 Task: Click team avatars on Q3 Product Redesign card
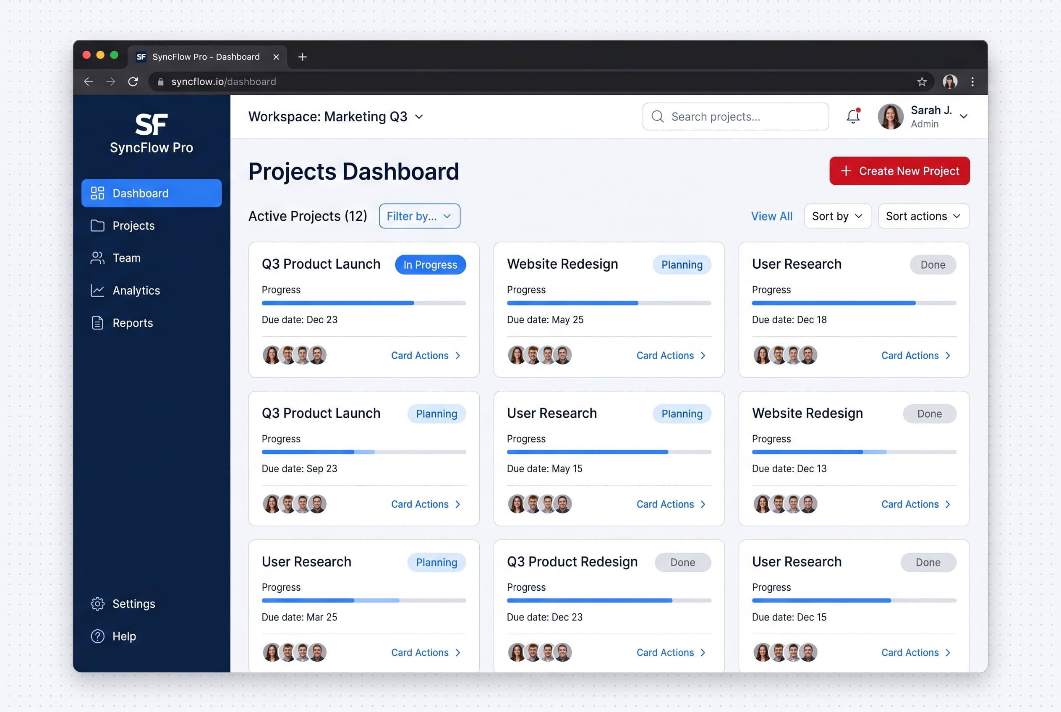[539, 652]
